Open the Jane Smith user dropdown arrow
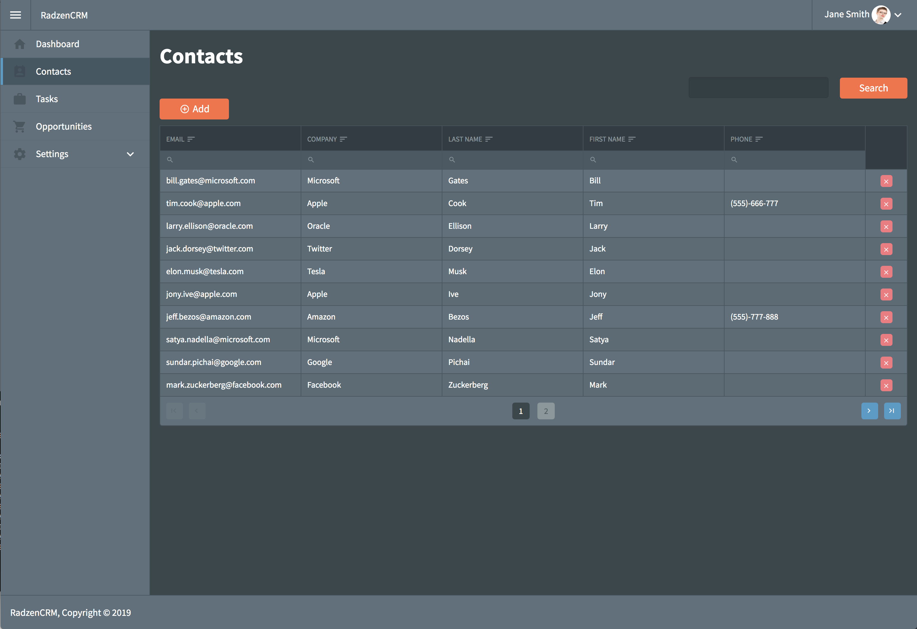The height and width of the screenshot is (629, 917). [x=898, y=15]
